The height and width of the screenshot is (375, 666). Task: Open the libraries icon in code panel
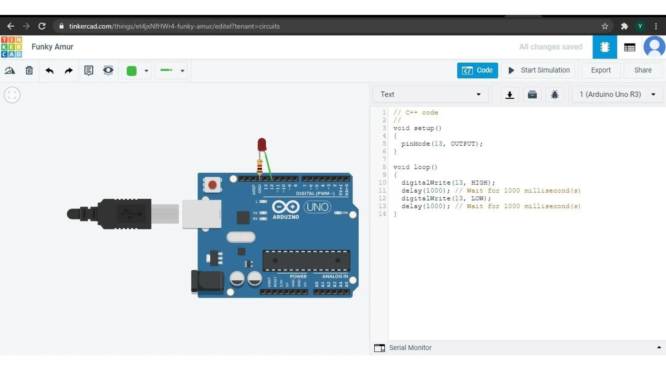[x=532, y=95]
